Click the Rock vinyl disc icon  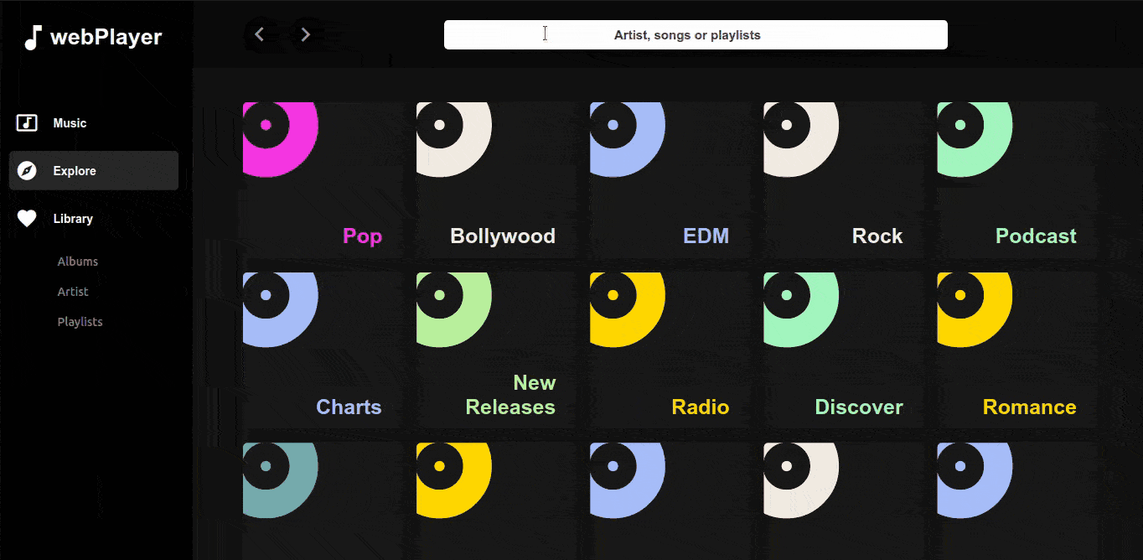[800, 139]
